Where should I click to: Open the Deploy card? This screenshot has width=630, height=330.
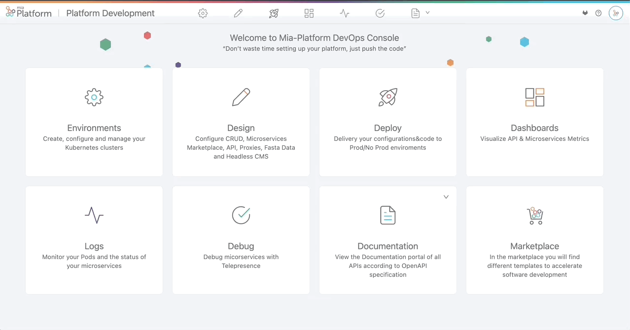[387, 122]
